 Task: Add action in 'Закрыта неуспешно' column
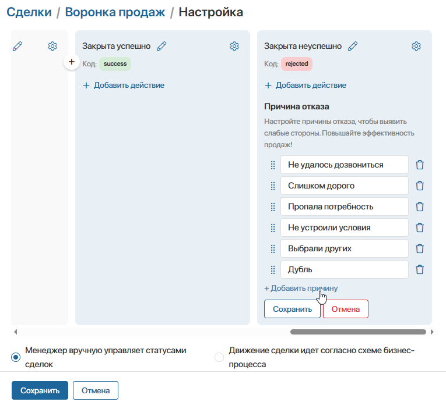click(305, 85)
